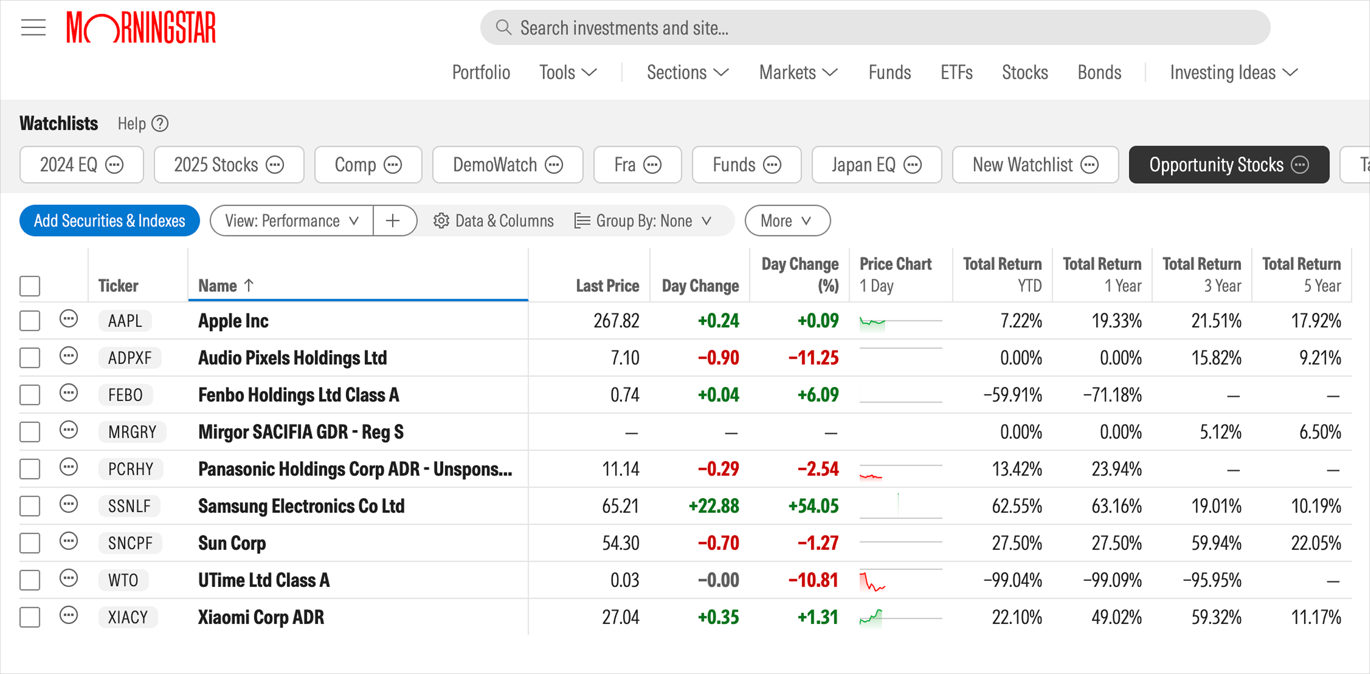Open Data & Columns gear settings
The width and height of the screenshot is (1370, 674).
click(x=494, y=221)
